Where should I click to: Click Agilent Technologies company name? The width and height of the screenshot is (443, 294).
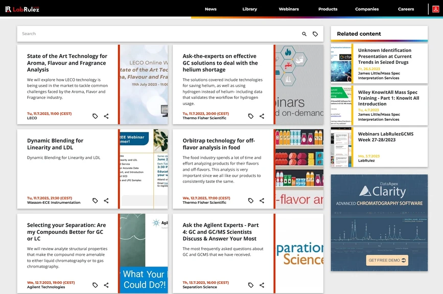(46, 287)
